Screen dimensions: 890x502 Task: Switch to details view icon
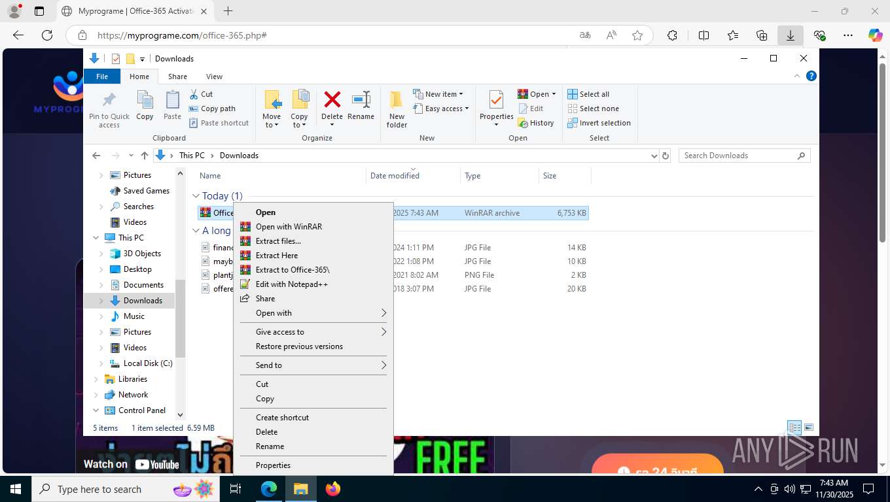[794, 428]
